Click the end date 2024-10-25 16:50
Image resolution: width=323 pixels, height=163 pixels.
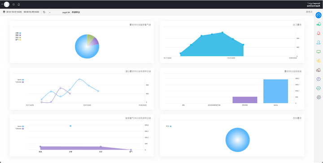point(14,12)
